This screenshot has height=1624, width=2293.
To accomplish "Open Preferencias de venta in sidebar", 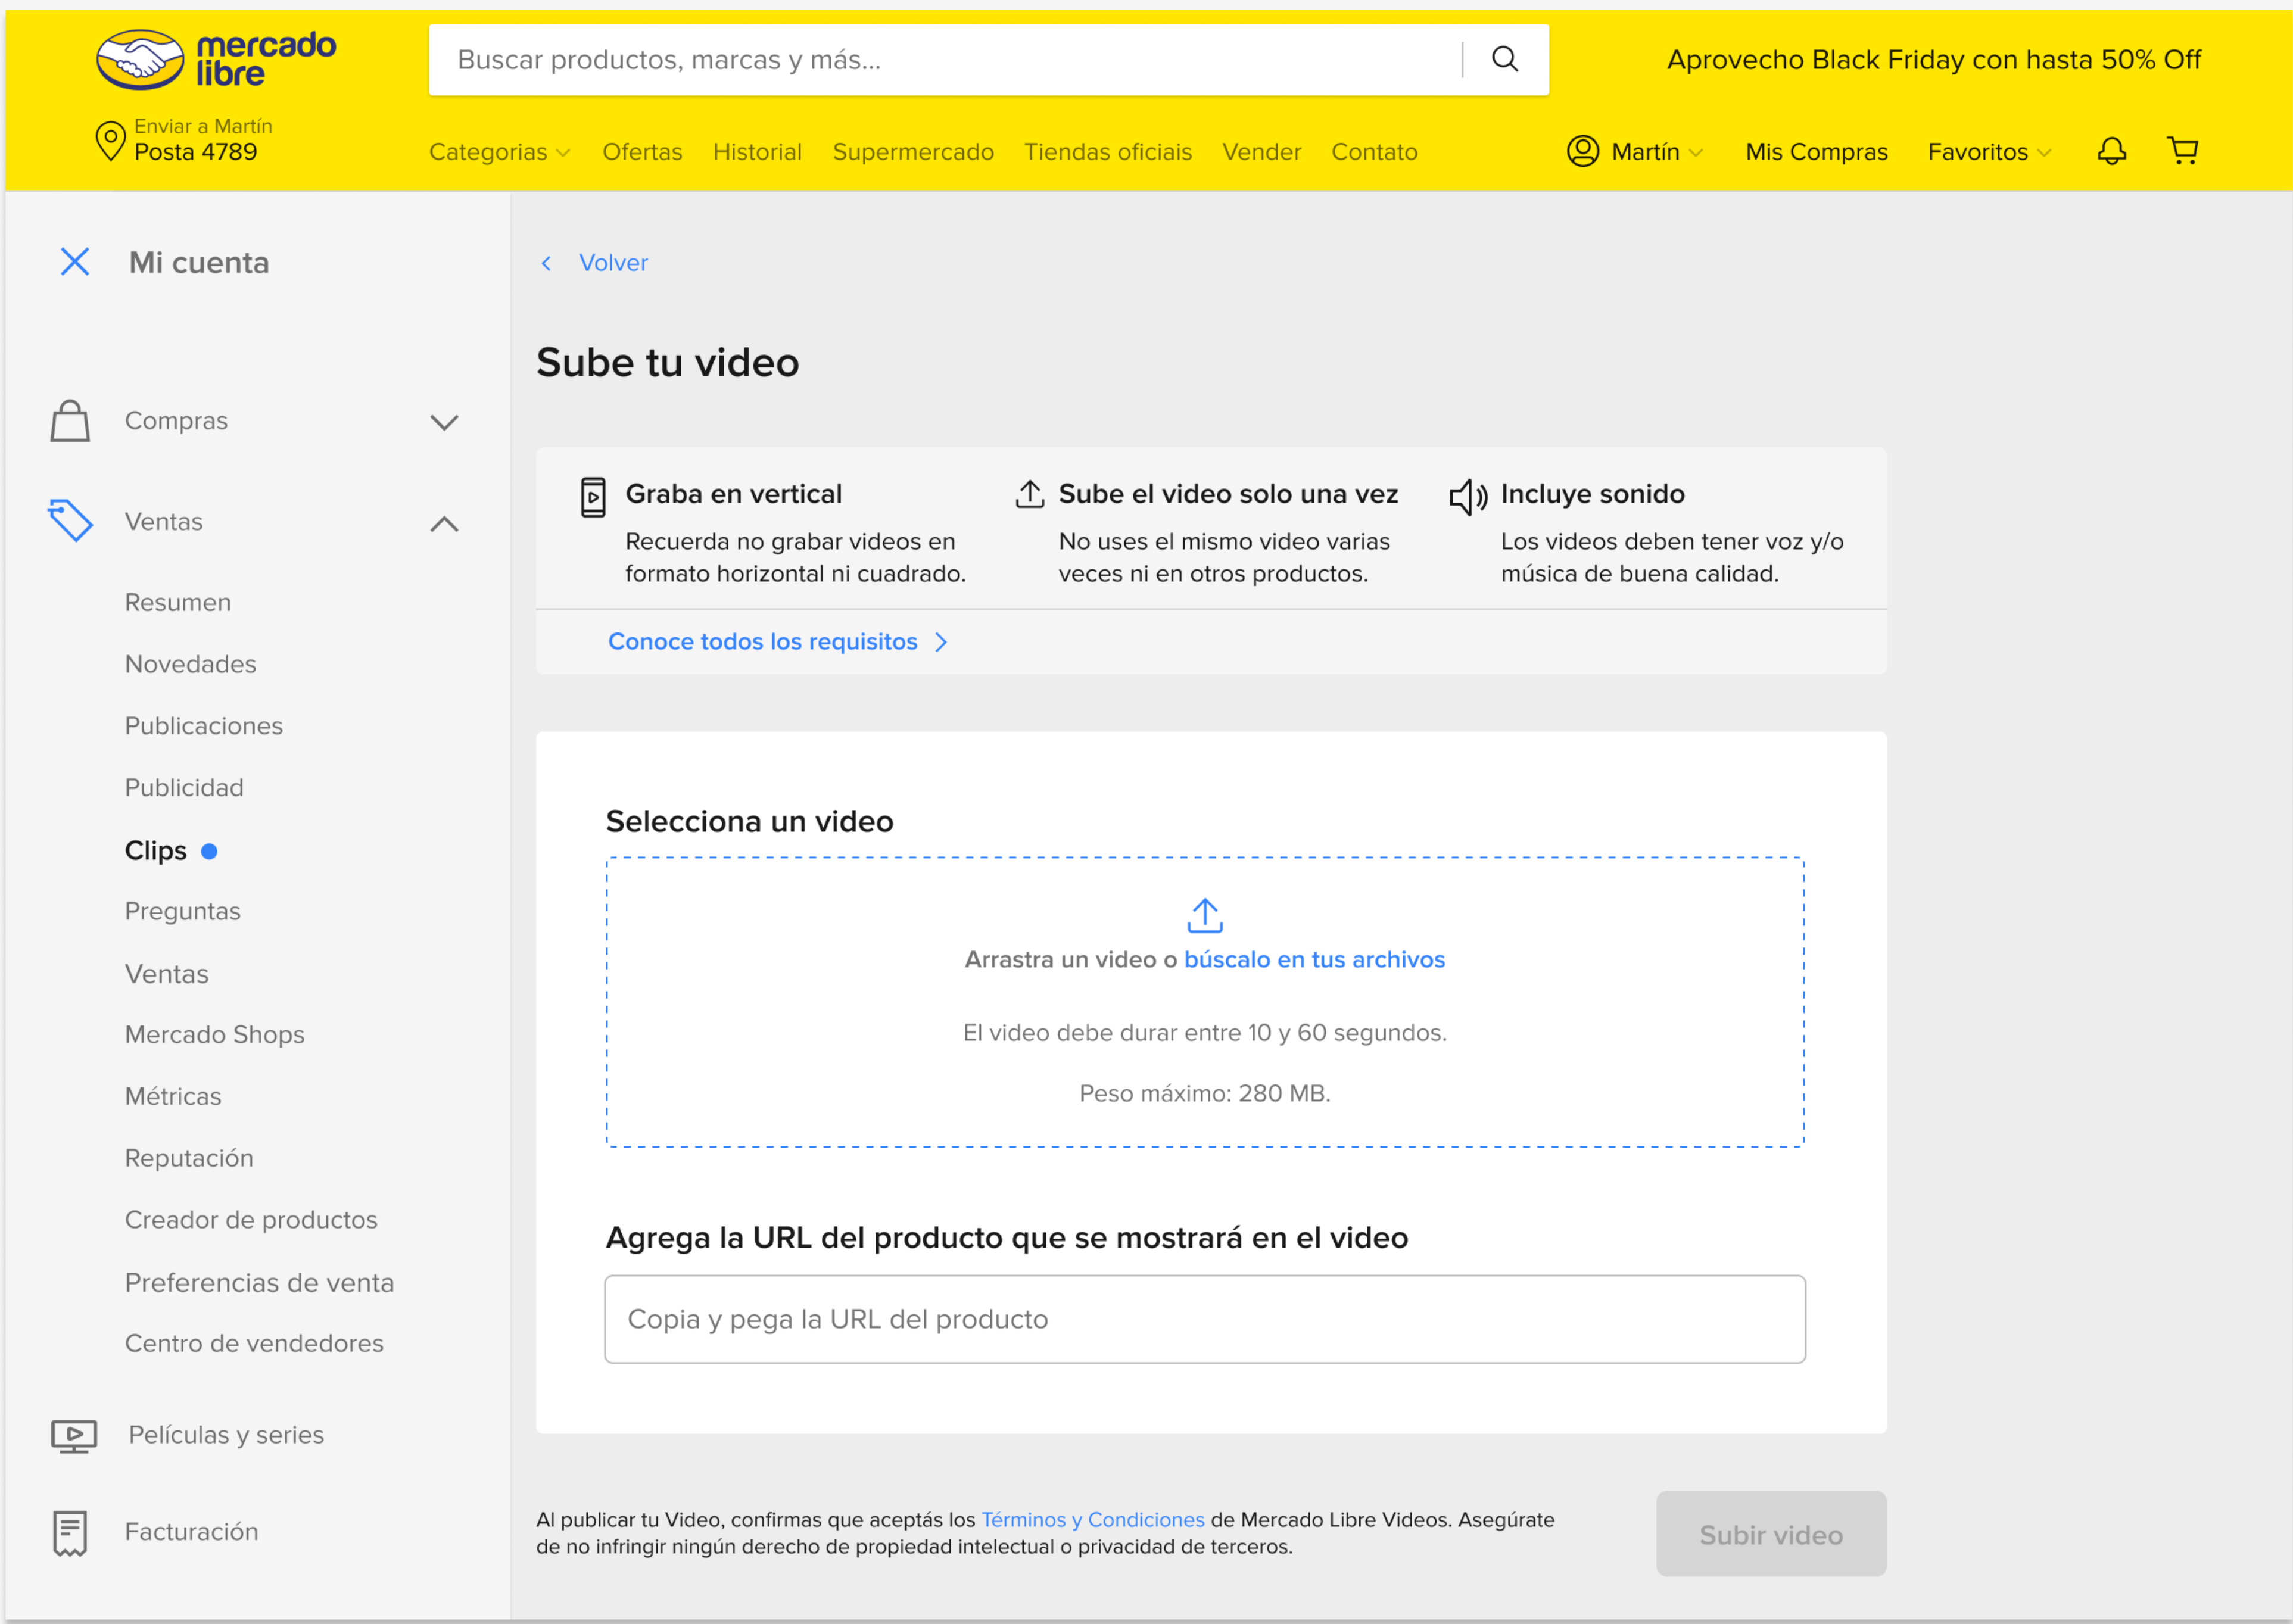I will point(259,1283).
